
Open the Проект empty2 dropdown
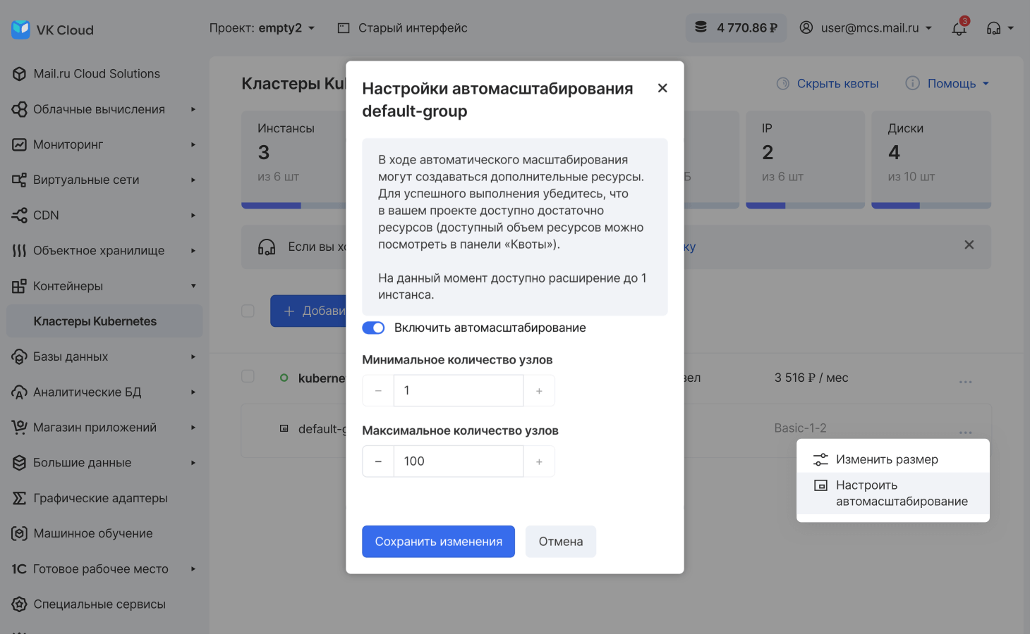click(x=262, y=28)
